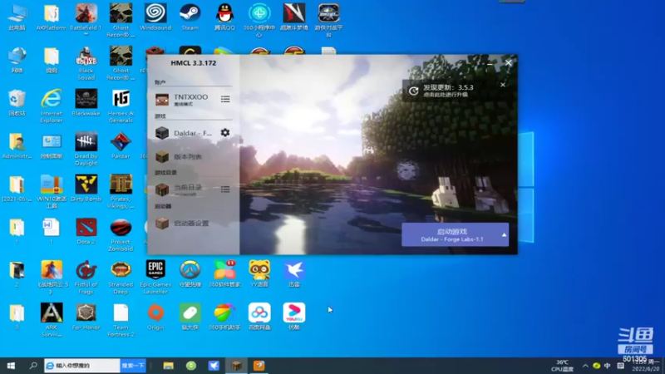Select the Daldar - F... game version
665x374 pixels.
pyautogui.click(x=183, y=133)
